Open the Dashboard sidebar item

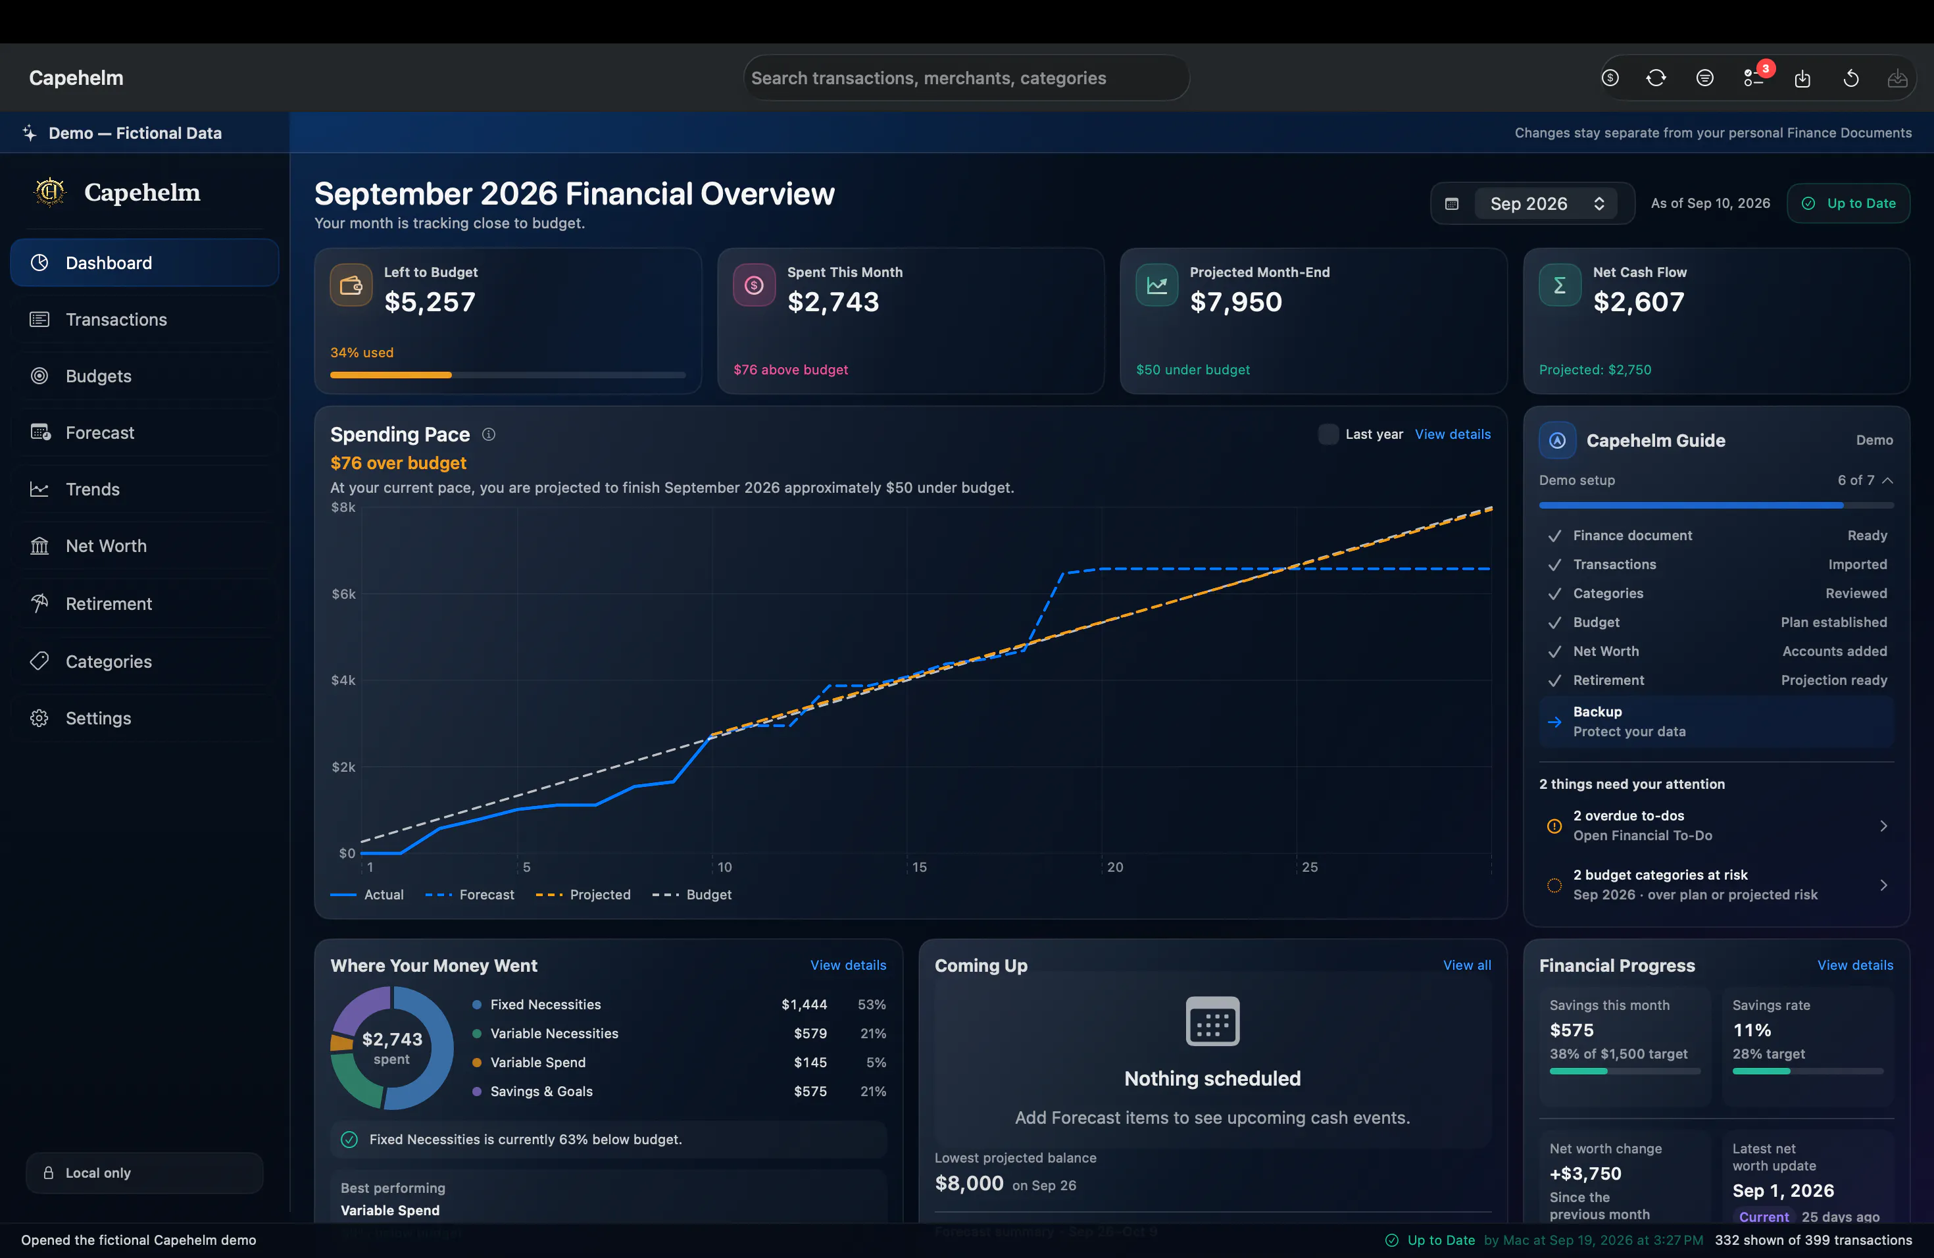point(145,263)
